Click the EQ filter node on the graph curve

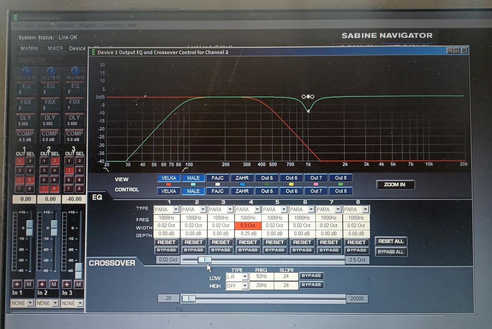point(308,97)
